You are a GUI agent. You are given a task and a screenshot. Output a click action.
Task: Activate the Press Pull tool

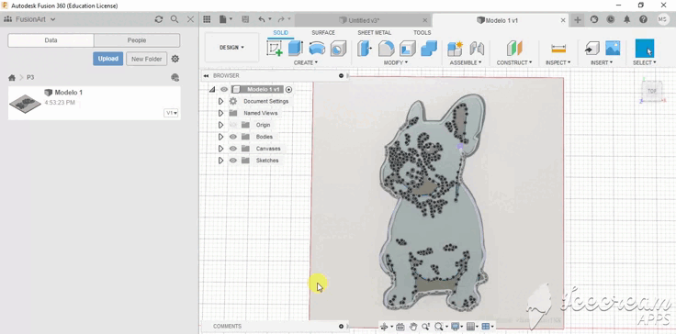[x=365, y=49]
